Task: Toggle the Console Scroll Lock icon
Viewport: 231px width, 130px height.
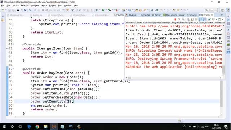Action: (x=192, y=19)
